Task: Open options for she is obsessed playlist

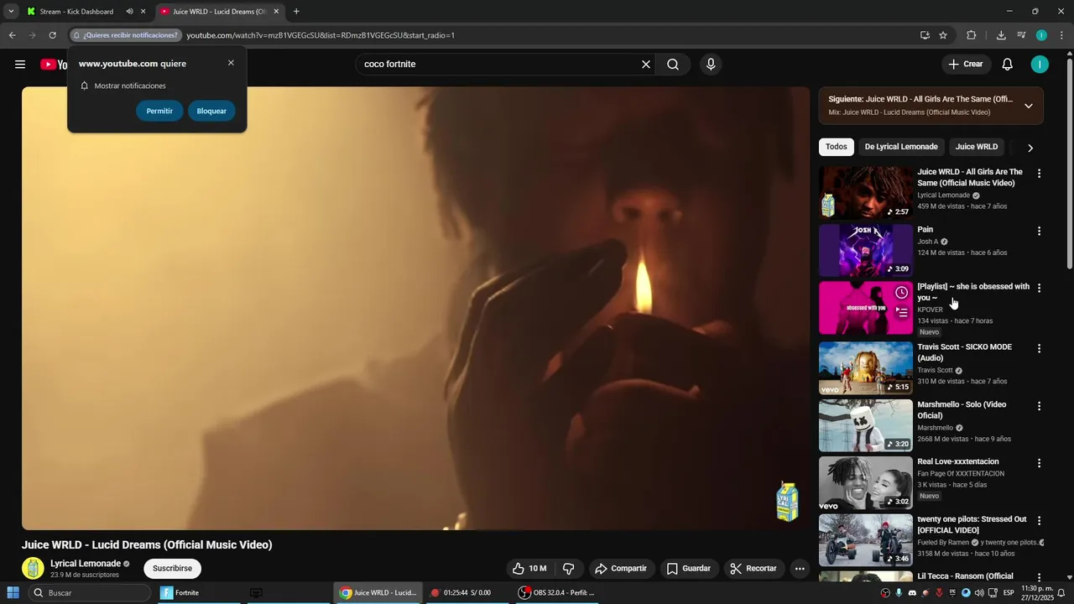Action: 1039,288
